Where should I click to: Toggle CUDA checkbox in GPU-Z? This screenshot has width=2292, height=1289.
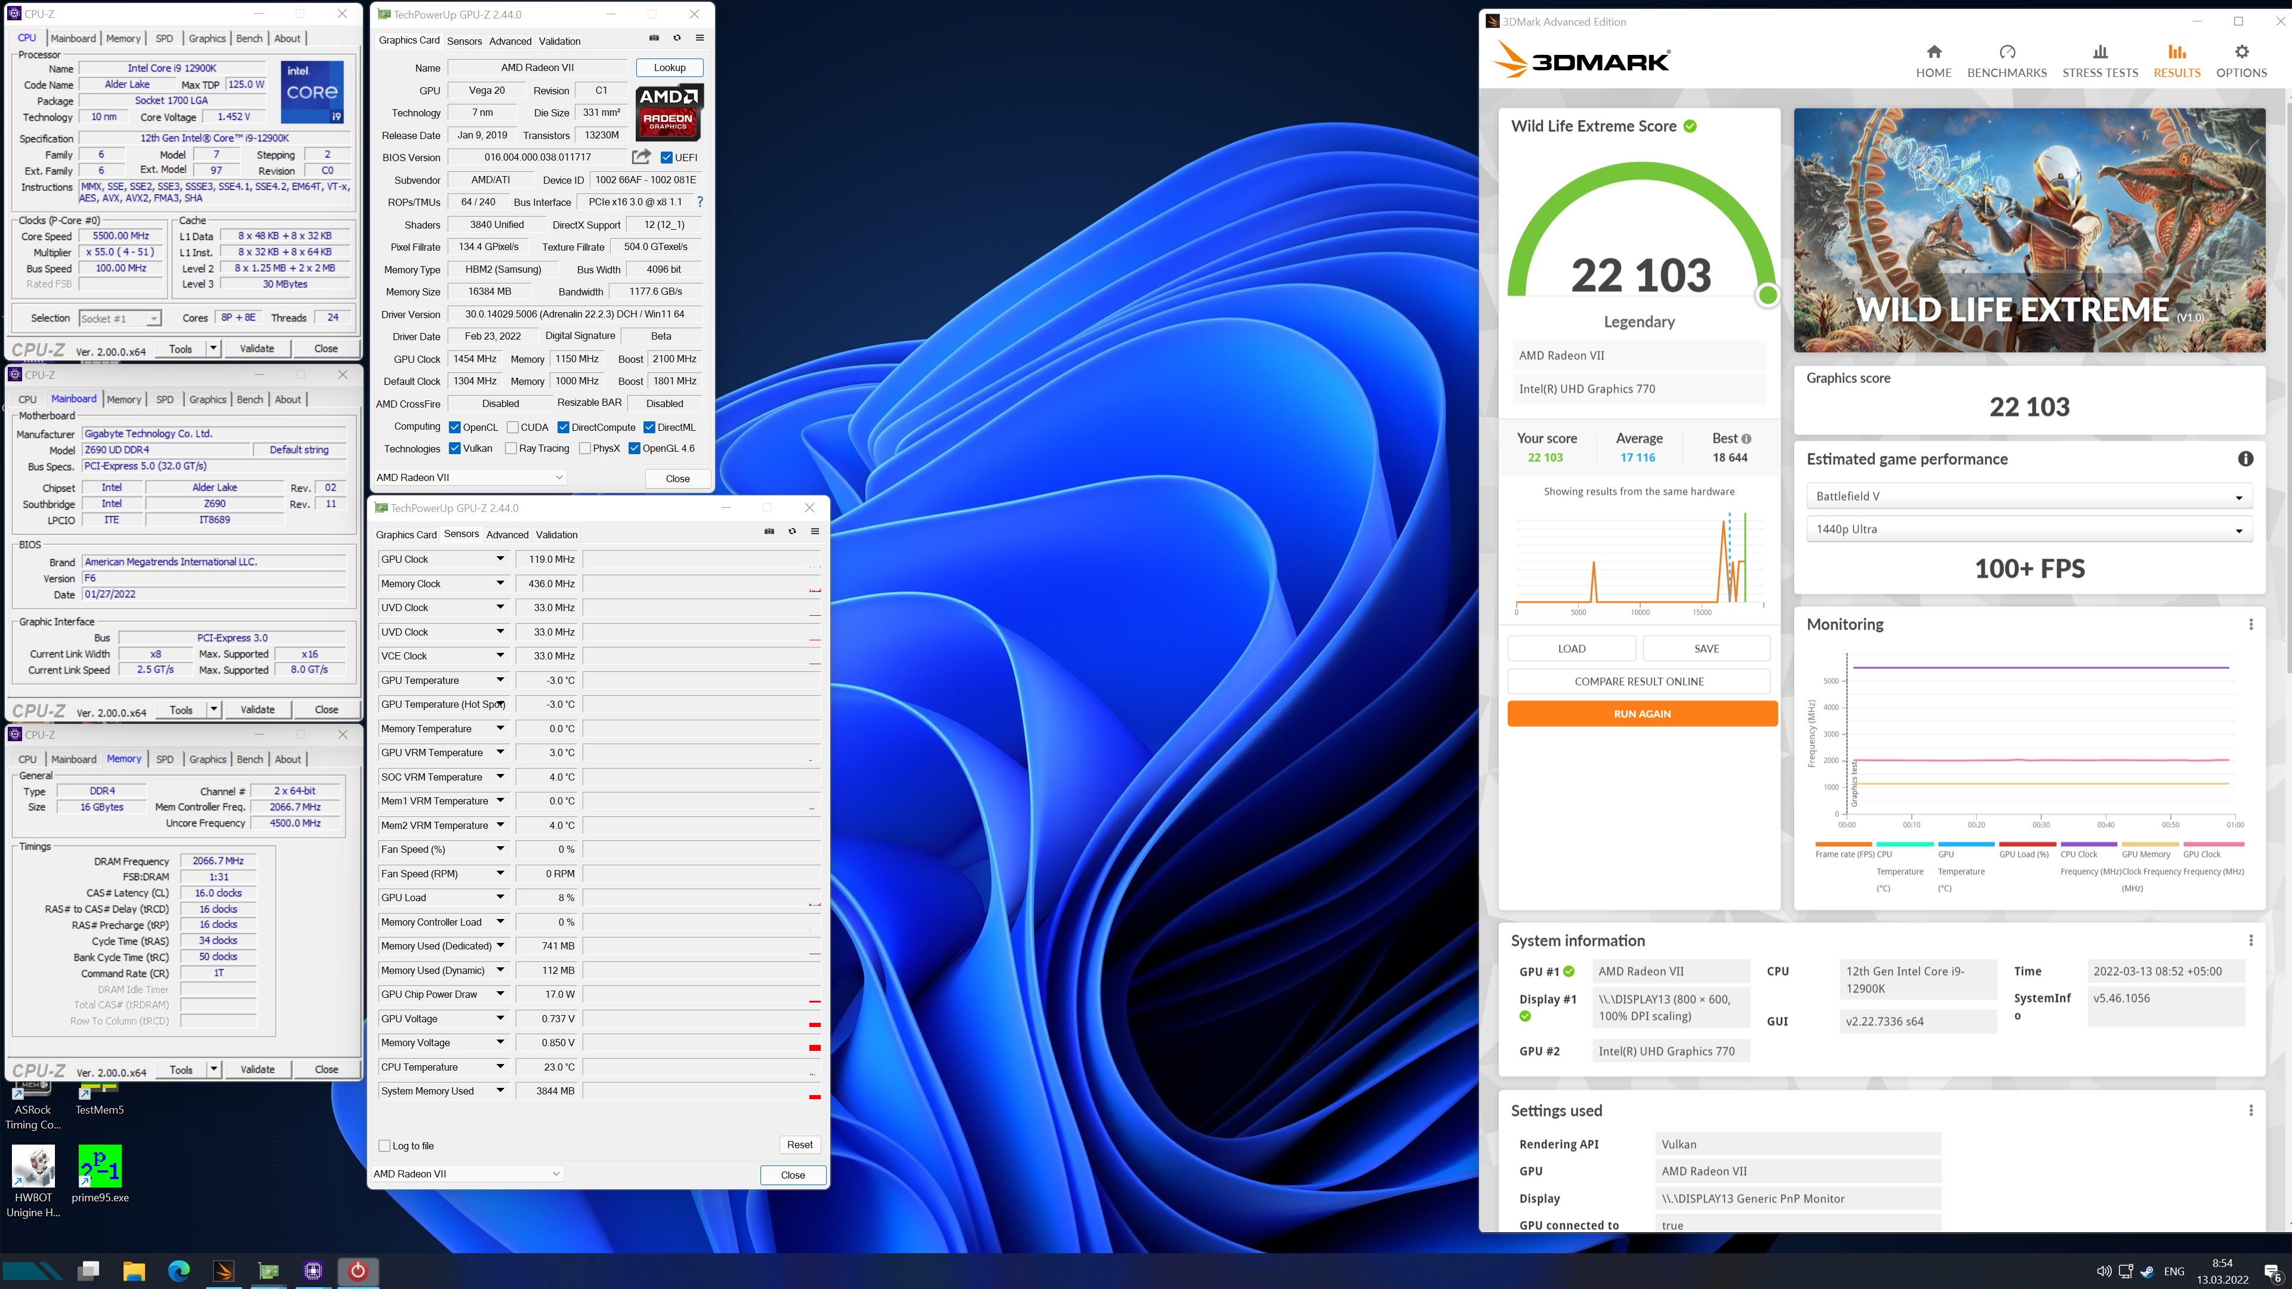[513, 428]
